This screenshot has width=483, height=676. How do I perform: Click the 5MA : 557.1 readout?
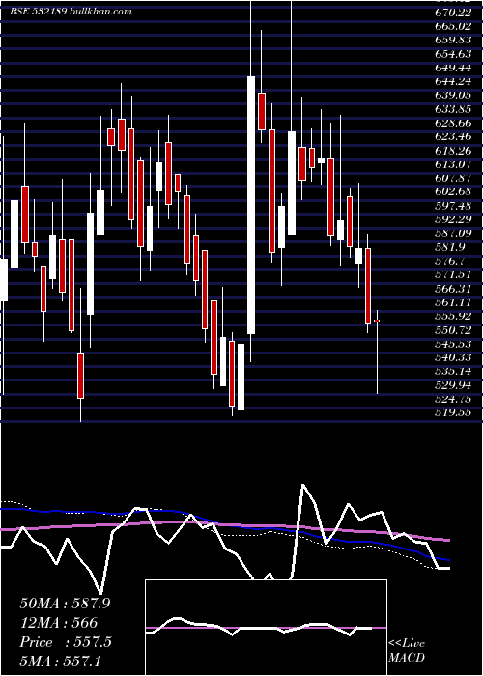pos(60,661)
